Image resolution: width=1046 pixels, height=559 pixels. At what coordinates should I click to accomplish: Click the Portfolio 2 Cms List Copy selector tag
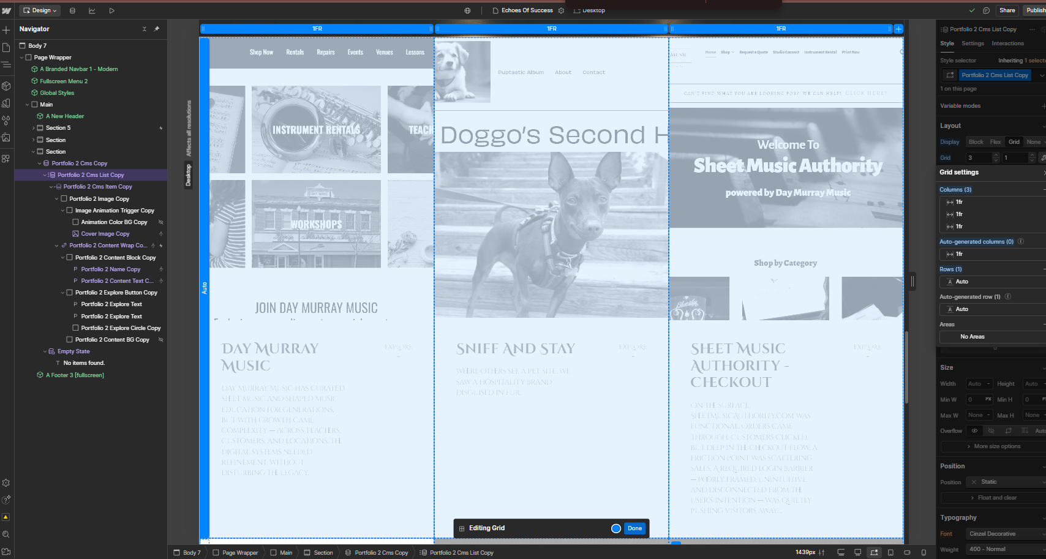pos(995,75)
